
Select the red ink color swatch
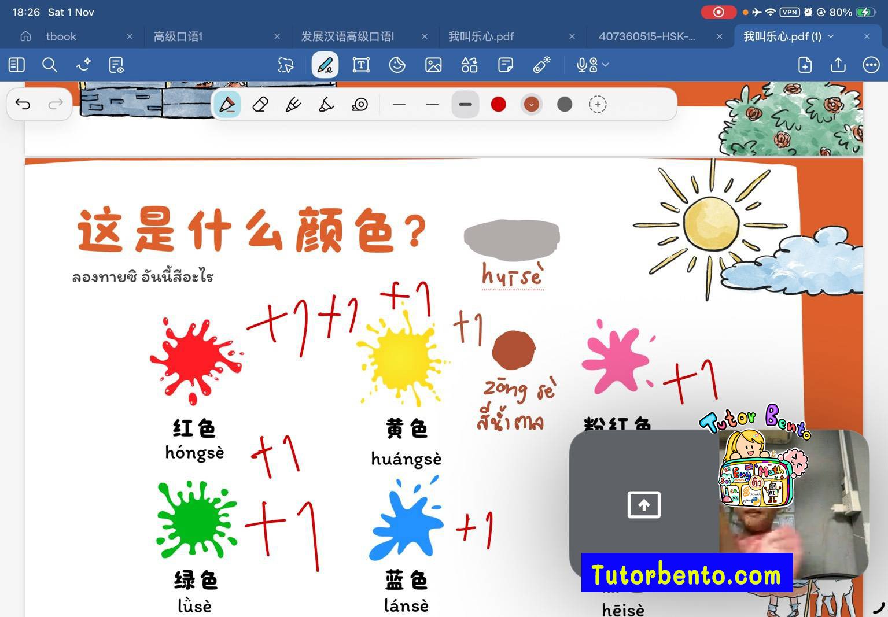click(498, 104)
